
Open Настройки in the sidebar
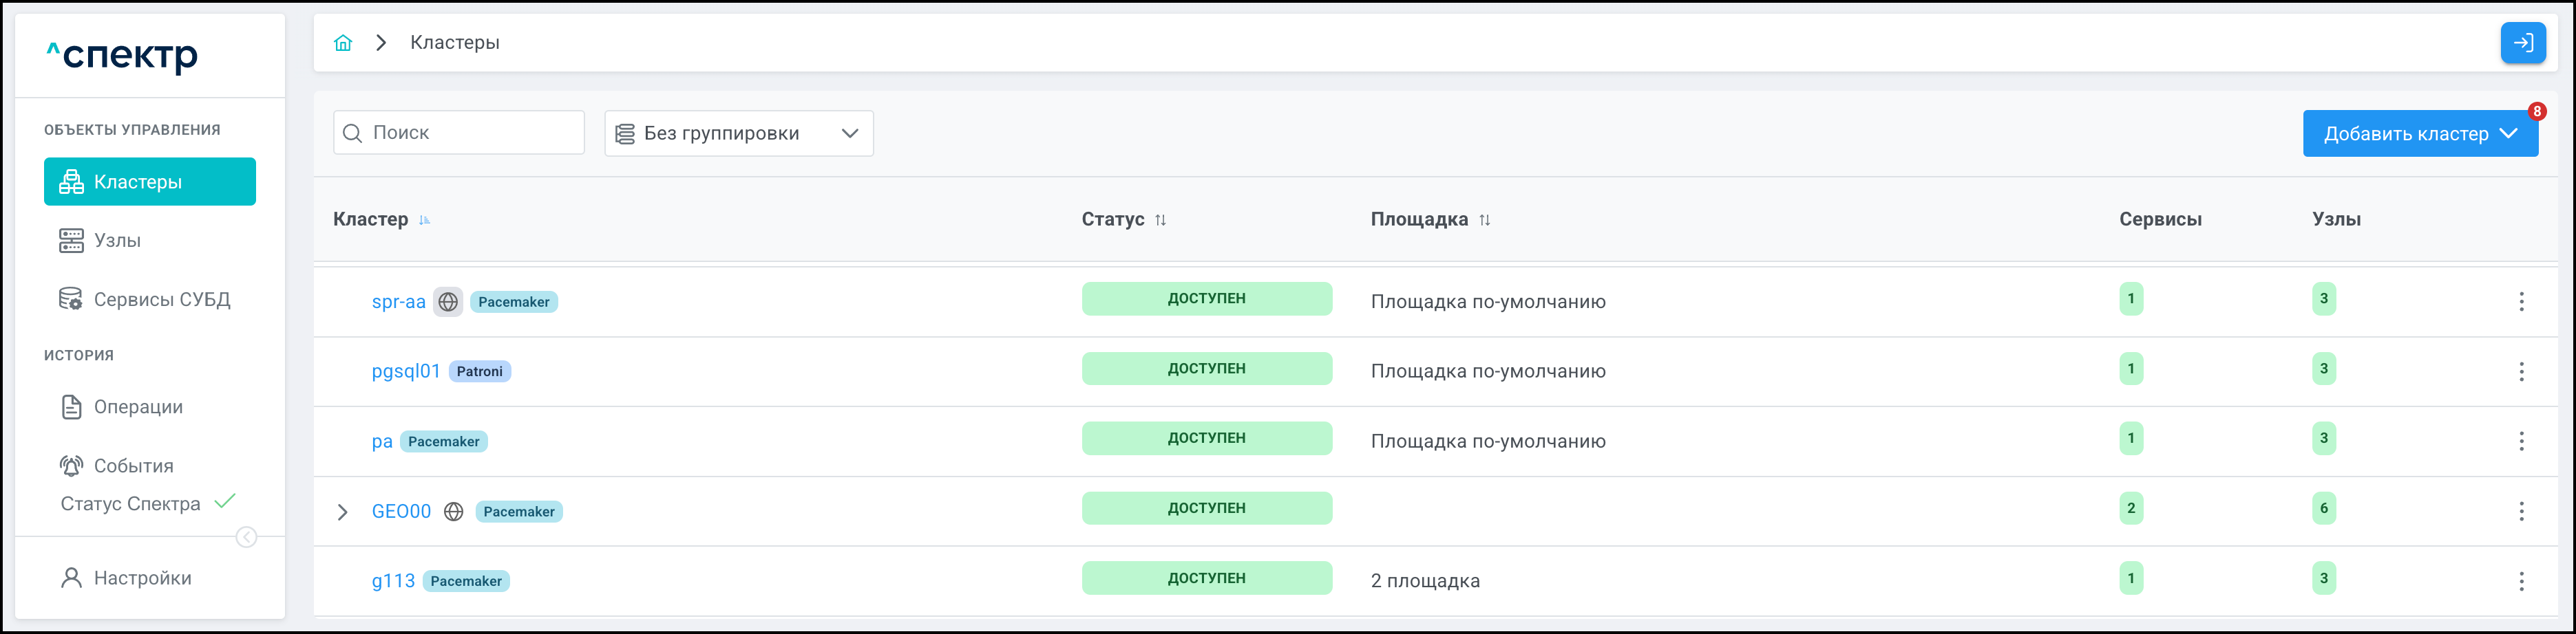(x=142, y=578)
